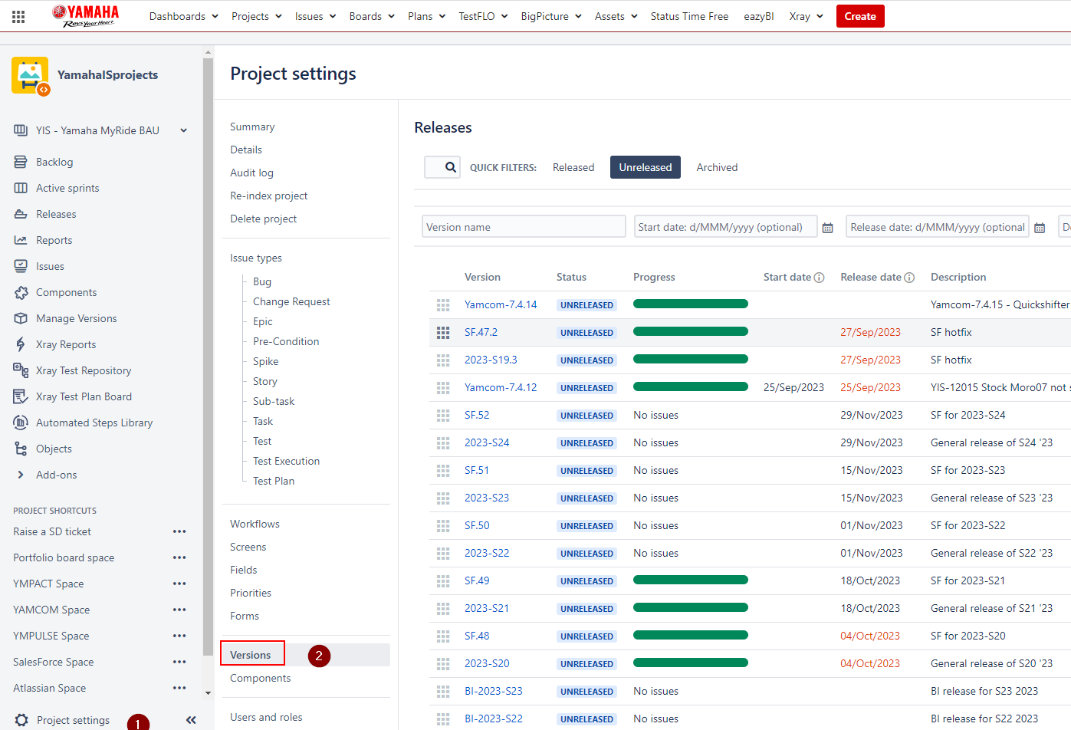This screenshot has height=730, width=1071.
Task: Open more options for Atlassian Space shortcut
Action: click(x=179, y=688)
